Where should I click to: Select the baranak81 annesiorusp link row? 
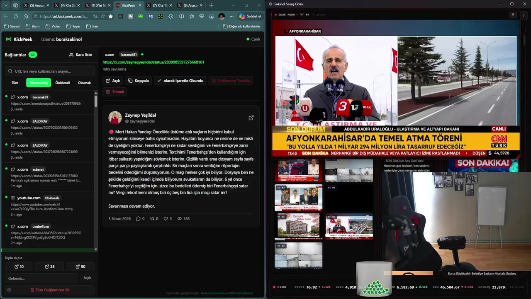pos(48,103)
